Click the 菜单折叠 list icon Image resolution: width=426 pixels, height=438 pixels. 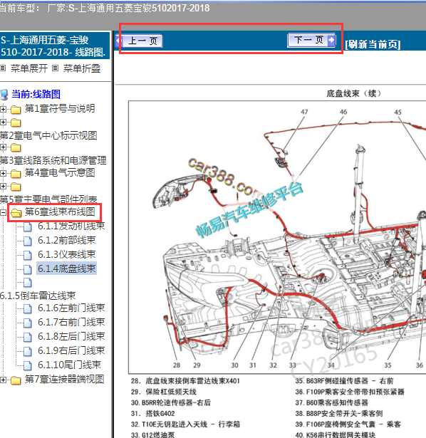56,68
